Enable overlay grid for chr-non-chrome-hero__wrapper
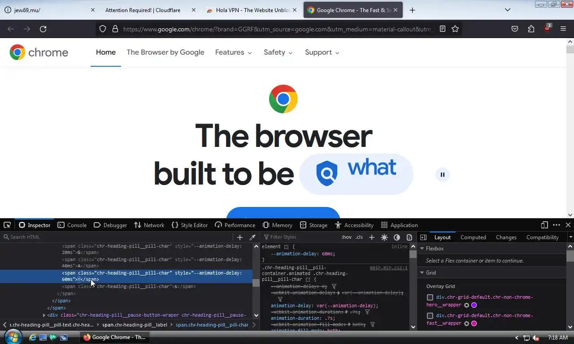The width and height of the screenshot is (574, 344). click(x=430, y=297)
